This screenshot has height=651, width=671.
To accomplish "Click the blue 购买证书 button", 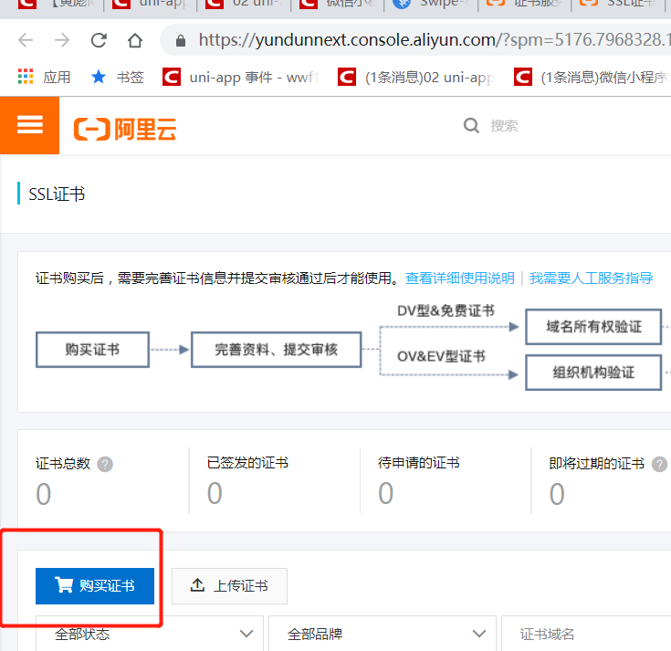I will (95, 586).
